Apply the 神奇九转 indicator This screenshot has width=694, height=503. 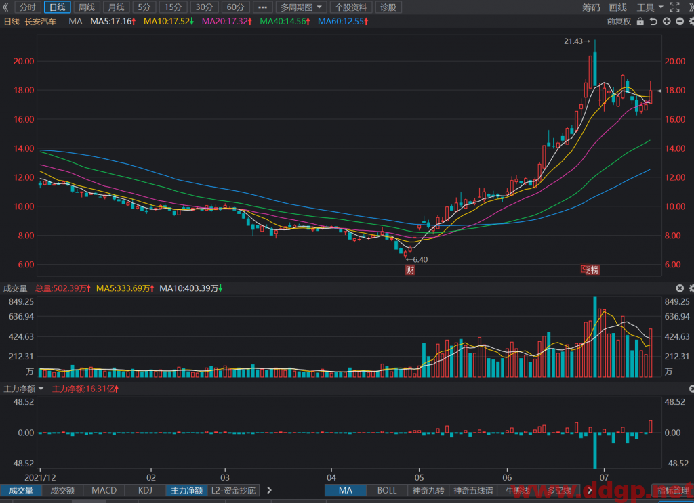pos(428,490)
